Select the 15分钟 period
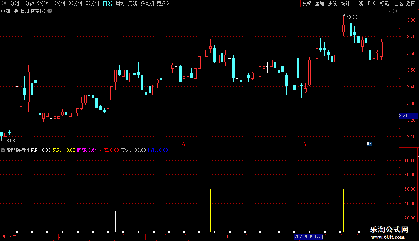Viewport: 419px width, 241px height. 59,3
